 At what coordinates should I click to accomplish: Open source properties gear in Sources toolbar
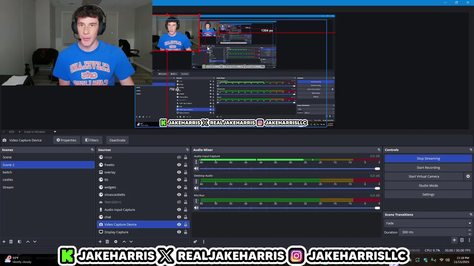click(x=116, y=242)
